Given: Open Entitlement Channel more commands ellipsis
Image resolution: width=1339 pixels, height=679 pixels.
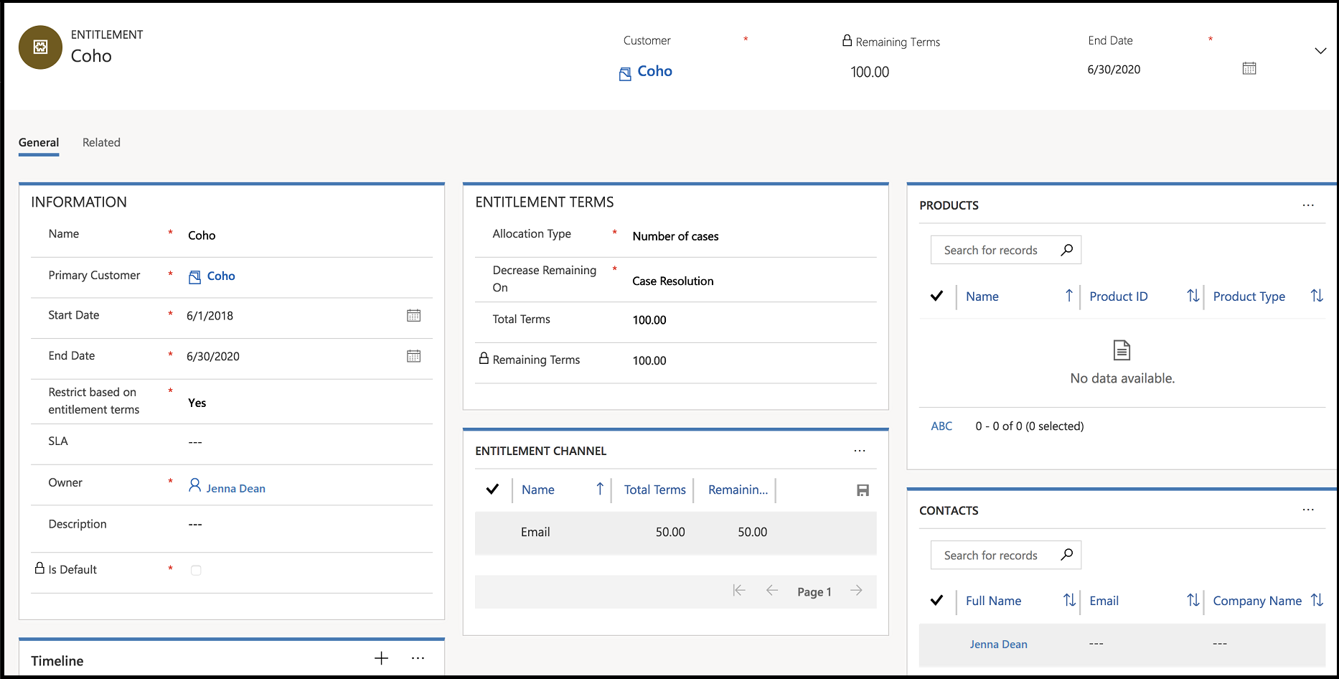Looking at the screenshot, I should pyautogui.click(x=860, y=451).
